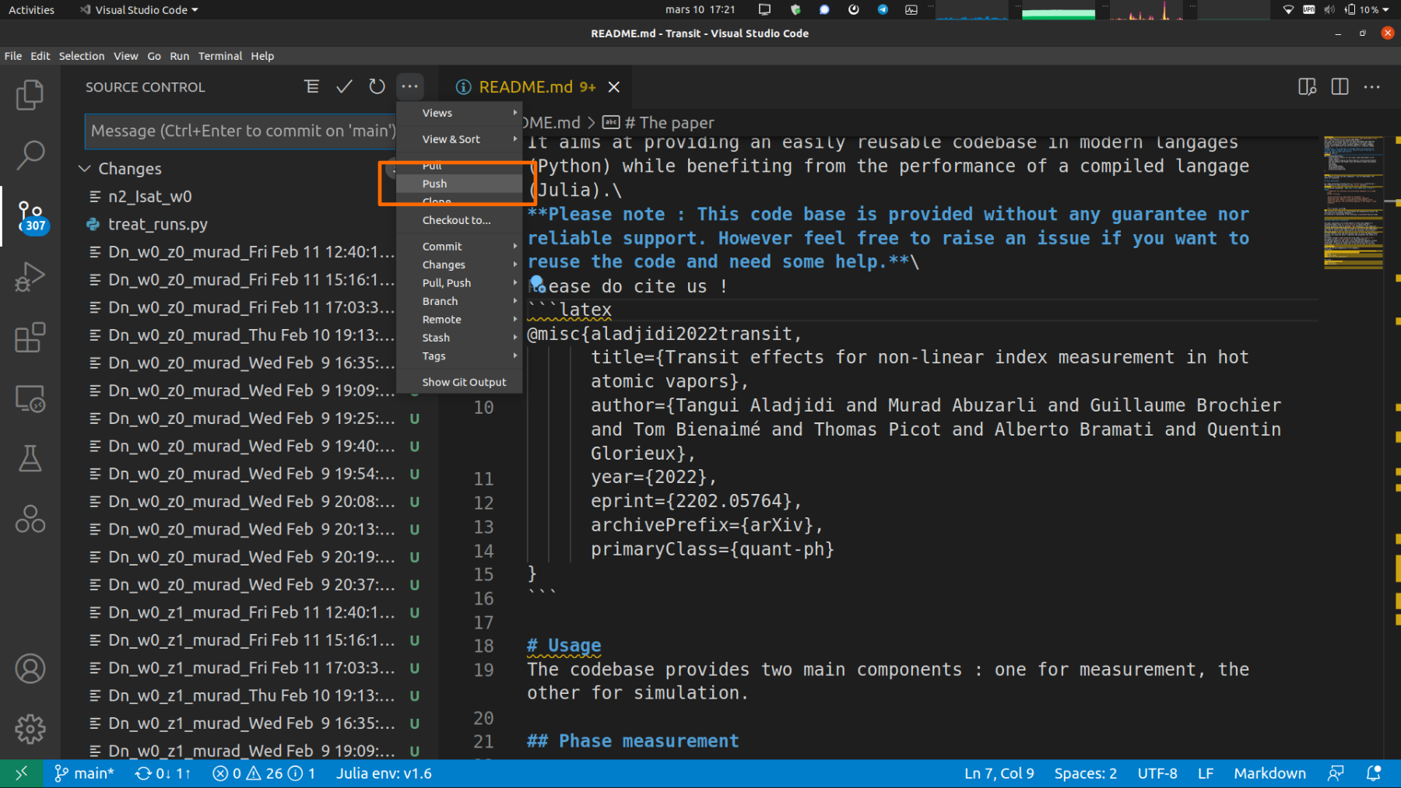Image resolution: width=1401 pixels, height=788 pixels.
Task: Expand the Tags submenu
Action: click(x=459, y=356)
